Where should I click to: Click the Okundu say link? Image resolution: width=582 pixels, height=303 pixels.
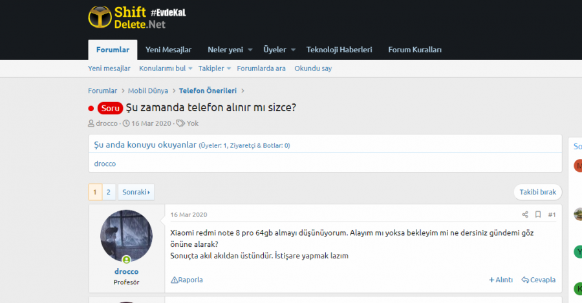coord(313,68)
